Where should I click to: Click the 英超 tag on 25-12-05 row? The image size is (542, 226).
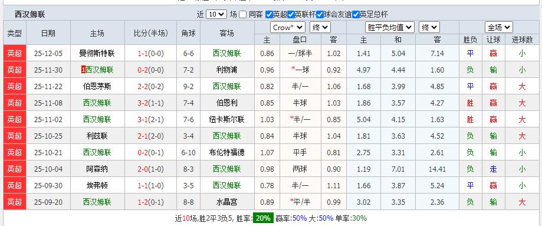pos(15,53)
